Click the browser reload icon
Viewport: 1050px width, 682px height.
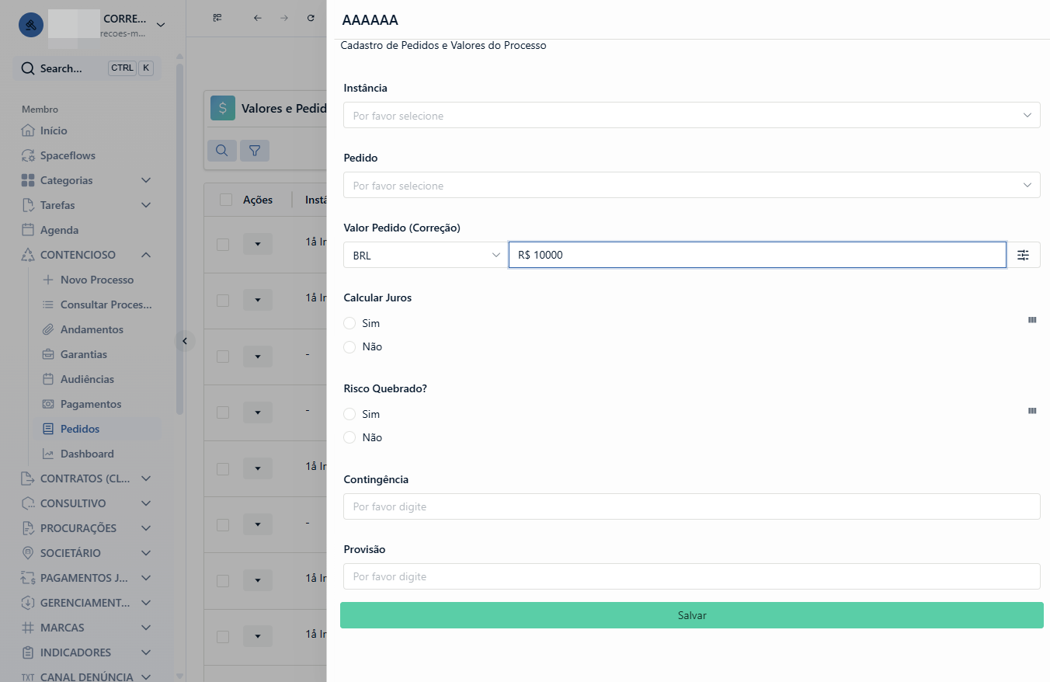pyautogui.click(x=311, y=18)
